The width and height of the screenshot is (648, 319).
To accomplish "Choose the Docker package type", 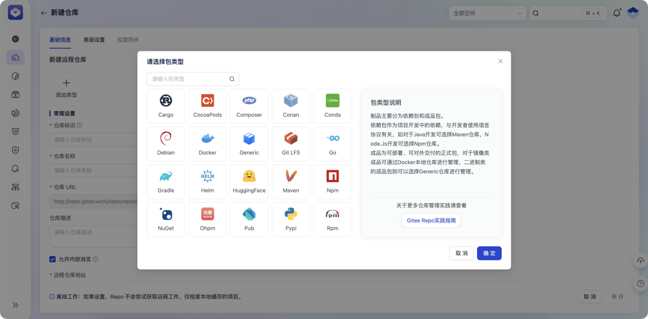I will point(208,144).
